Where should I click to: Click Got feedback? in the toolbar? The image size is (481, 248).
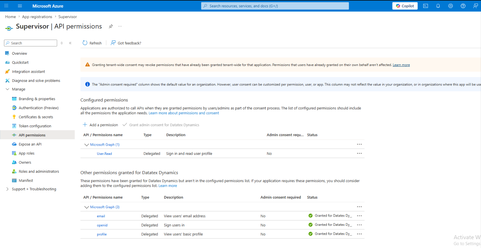pos(126,43)
